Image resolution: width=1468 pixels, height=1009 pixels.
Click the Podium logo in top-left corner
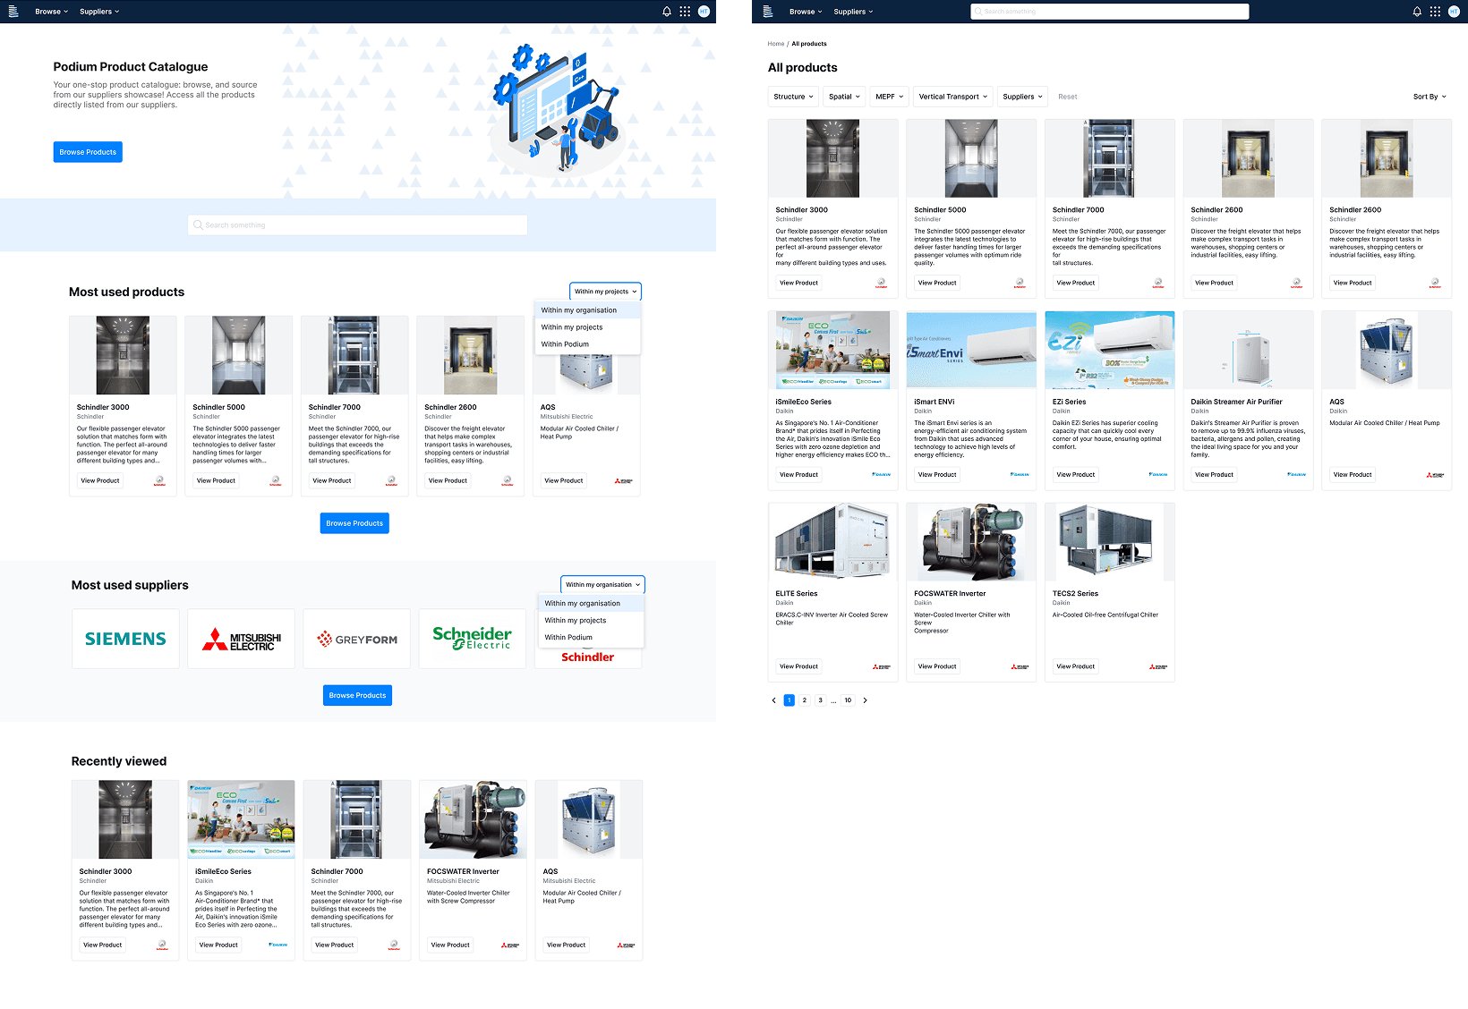tap(13, 11)
